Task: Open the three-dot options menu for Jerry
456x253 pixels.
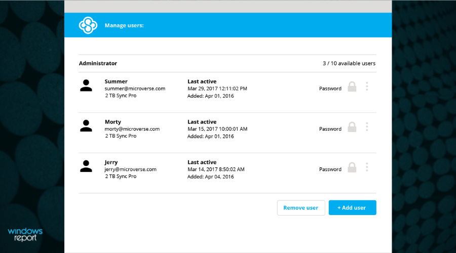Action: [x=367, y=167]
